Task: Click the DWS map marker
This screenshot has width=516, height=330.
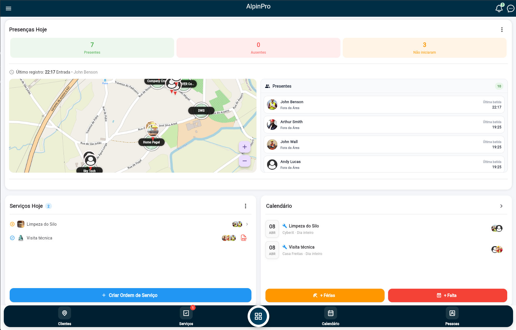Action: tap(201, 110)
